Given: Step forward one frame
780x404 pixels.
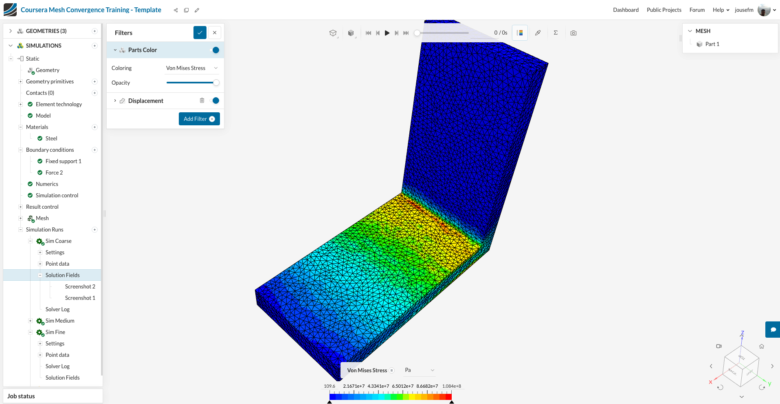Looking at the screenshot, I should (x=396, y=33).
